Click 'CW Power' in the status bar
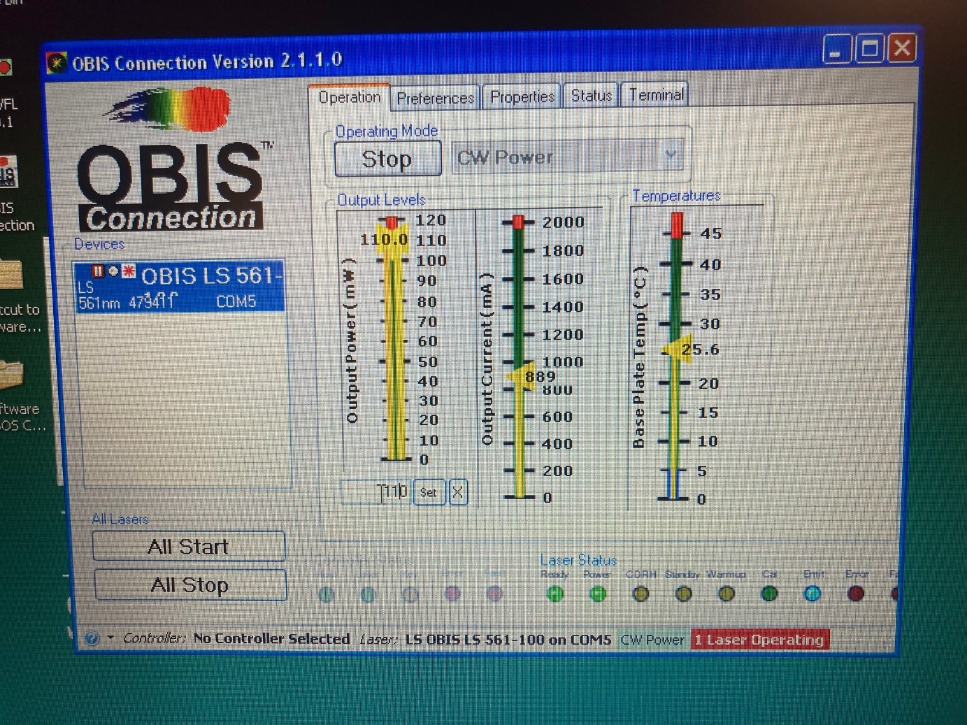The height and width of the screenshot is (725, 967). coord(653,640)
